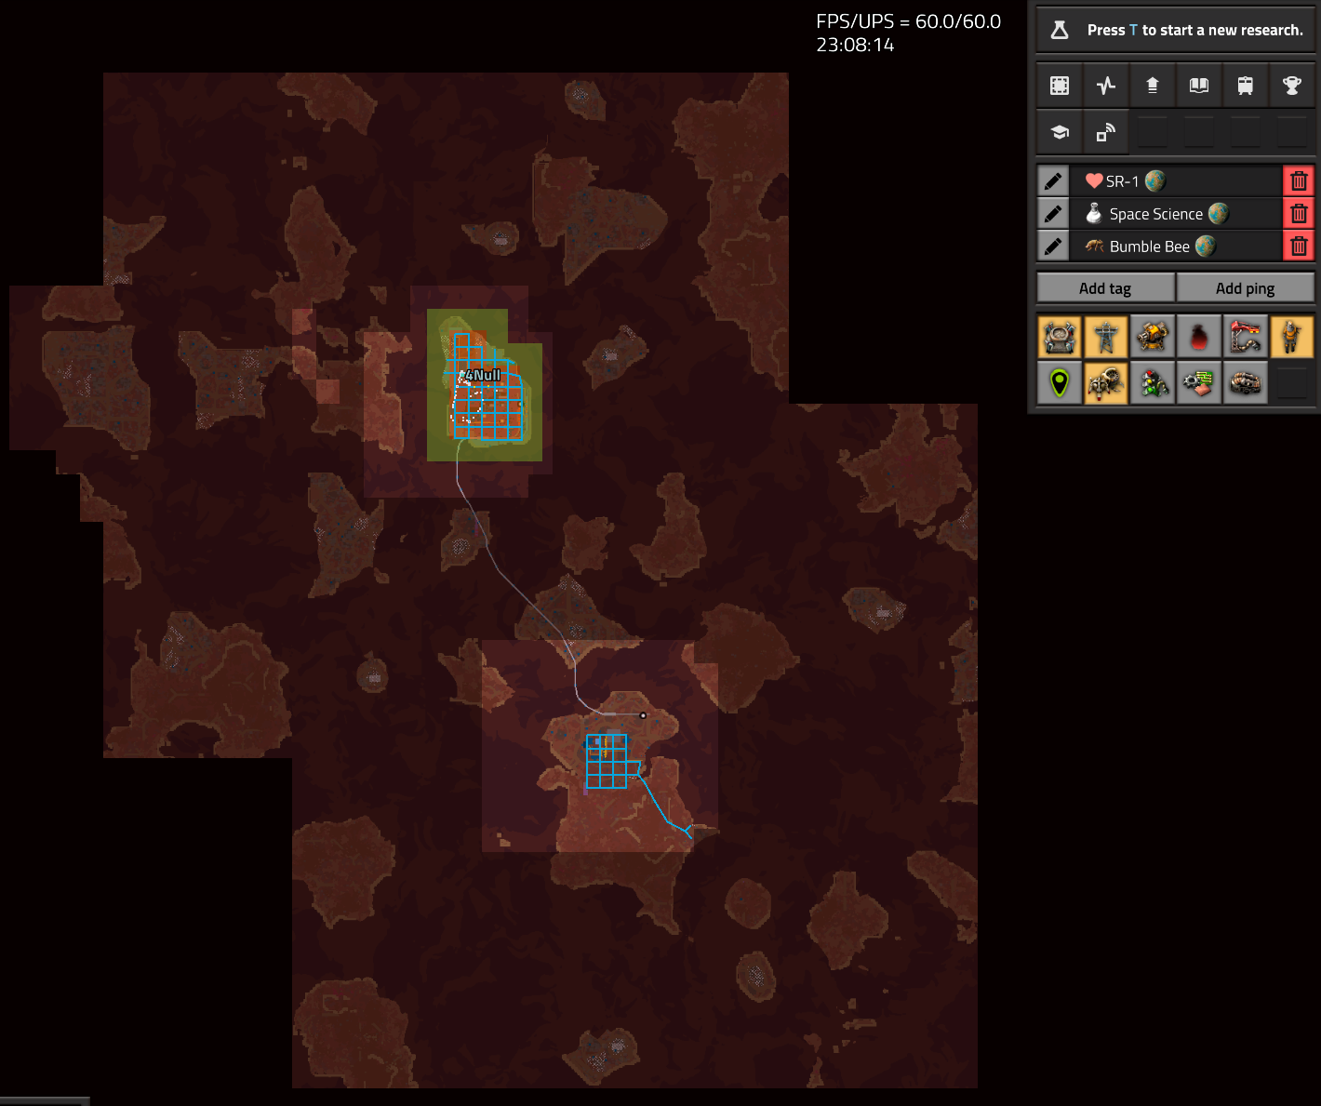Open the Factoriopedia book icon
This screenshot has height=1106, width=1321.
click(x=1199, y=86)
